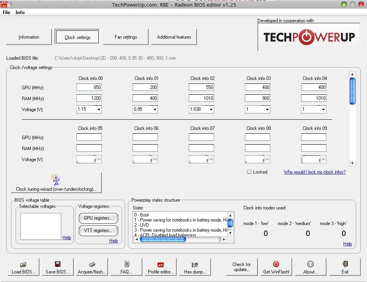The height and width of the screenshot is (282, 367).
Task: Open Acquire/flash chip icon button
Action: click(92, 267)
